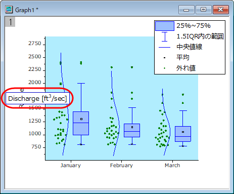Click the Graph1 window icon
The width and height of the screenshot is (234, 194).
pyautogui.click(x=9, y=10)
